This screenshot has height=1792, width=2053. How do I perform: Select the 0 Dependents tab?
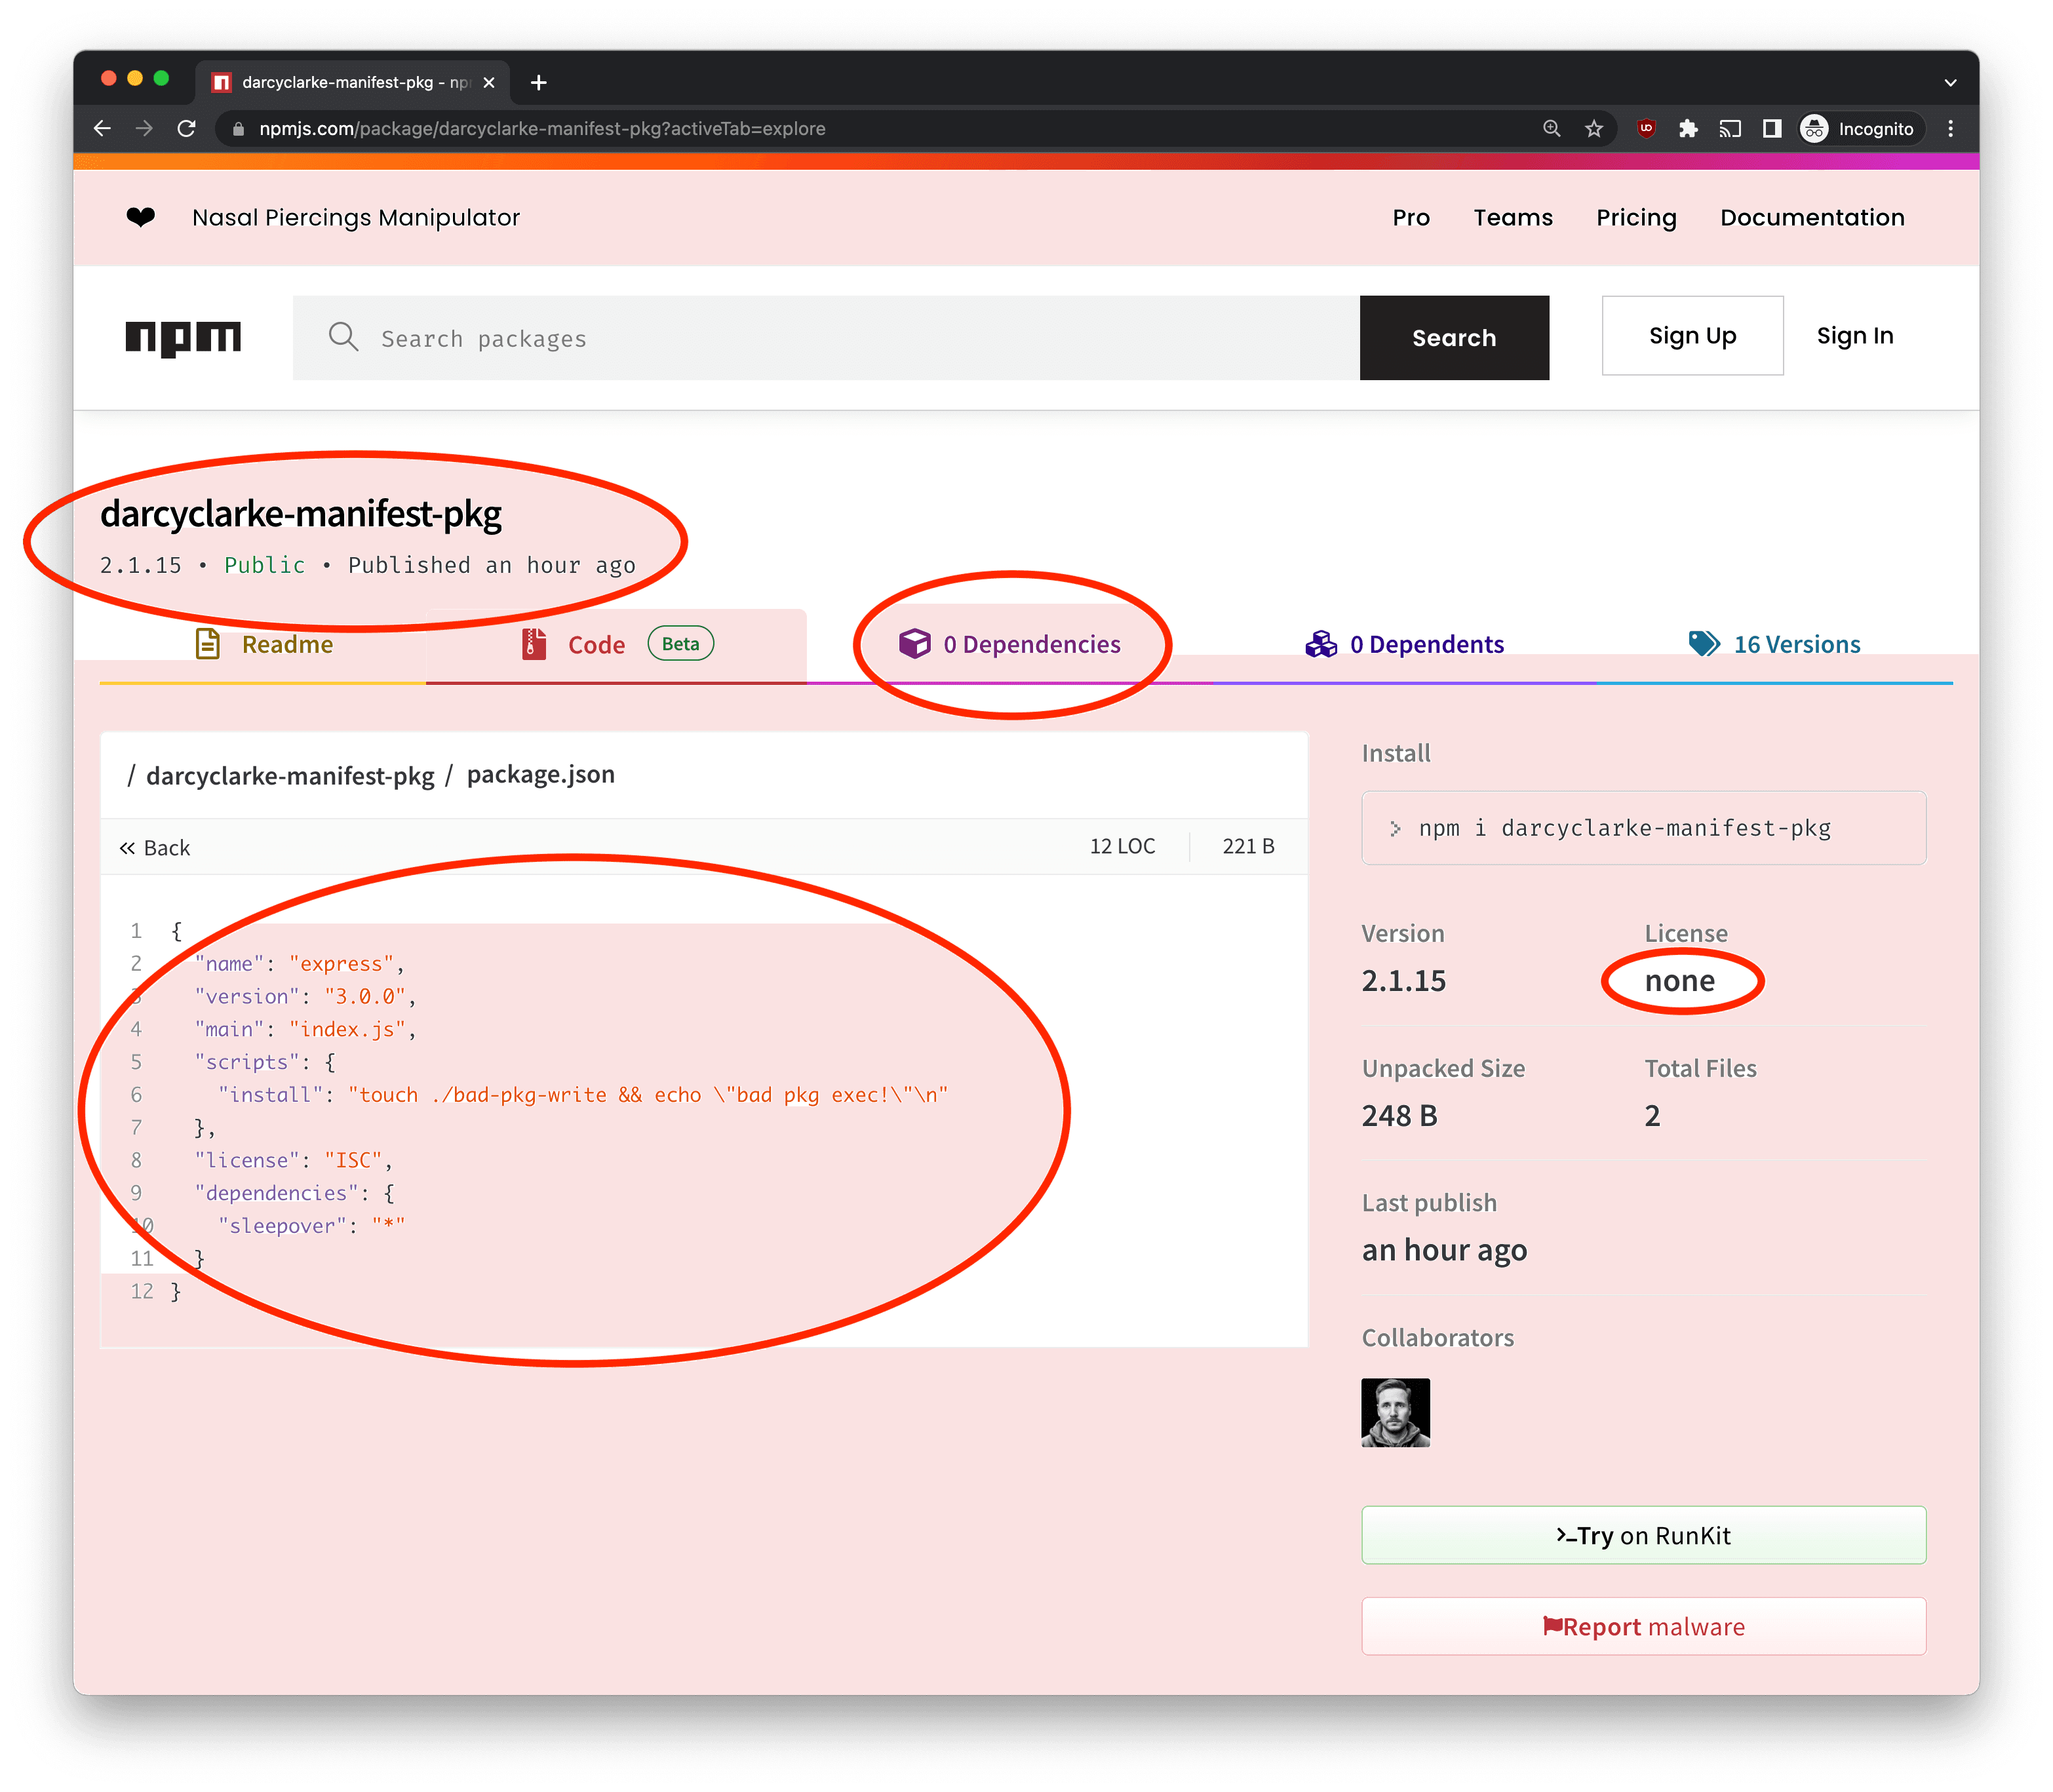tap(1404, 645)
